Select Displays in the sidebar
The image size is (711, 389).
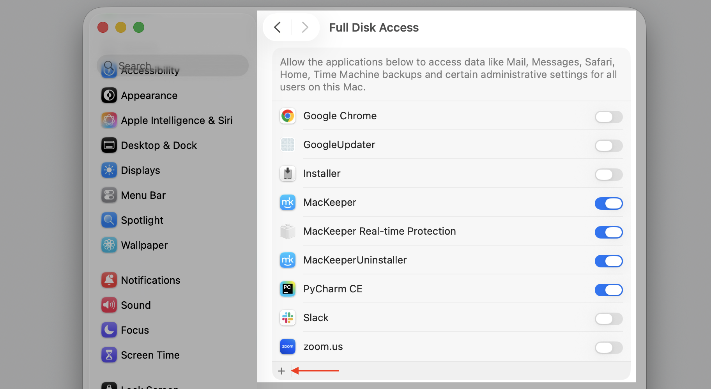click(x=173, y=170)
